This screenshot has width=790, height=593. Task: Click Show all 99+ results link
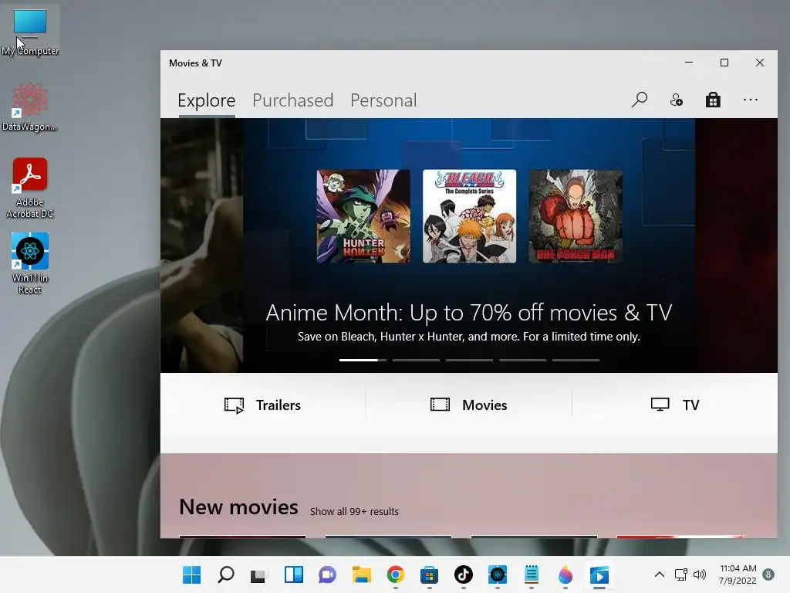354,511
